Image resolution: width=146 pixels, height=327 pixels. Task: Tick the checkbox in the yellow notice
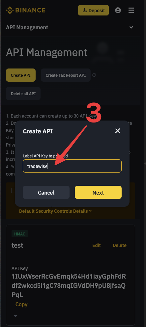[13, 190]
